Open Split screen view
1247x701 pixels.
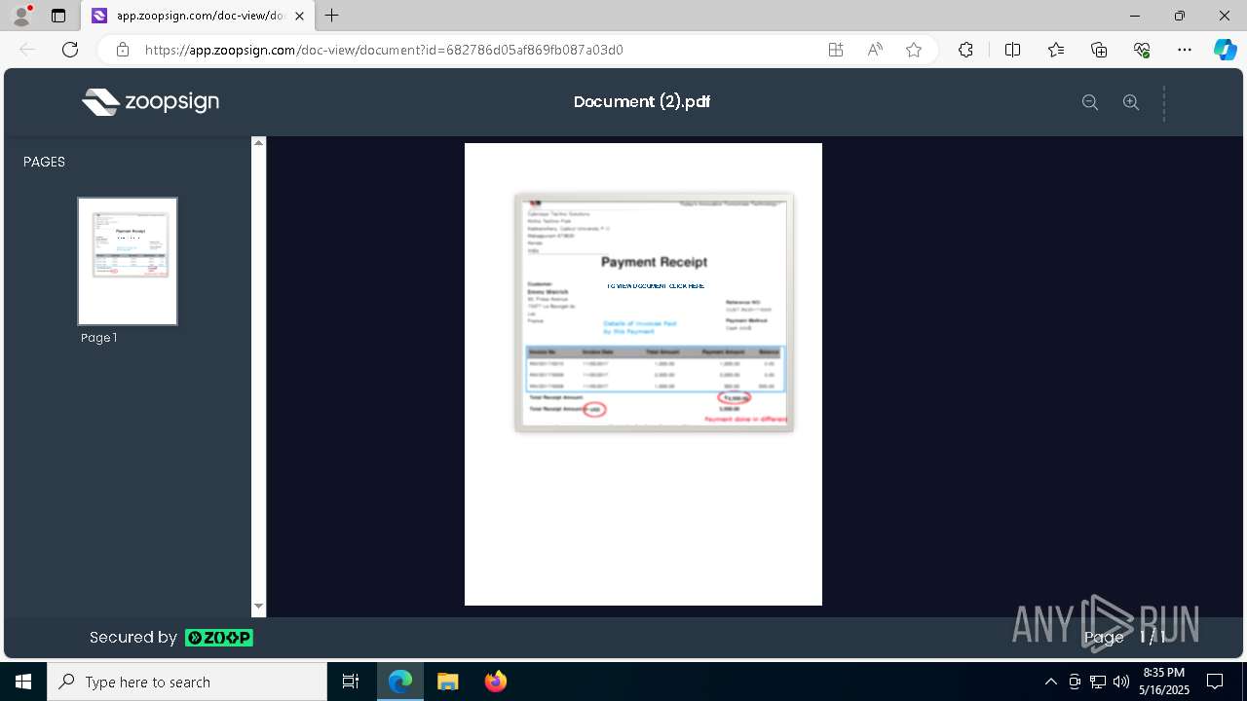point(1012,50)
